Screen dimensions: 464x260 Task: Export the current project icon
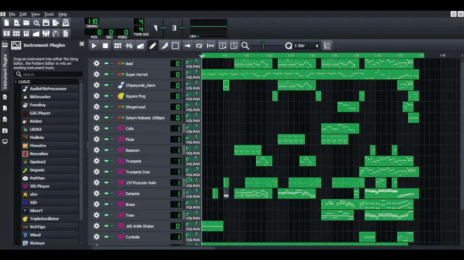click(x=56, y=23)
